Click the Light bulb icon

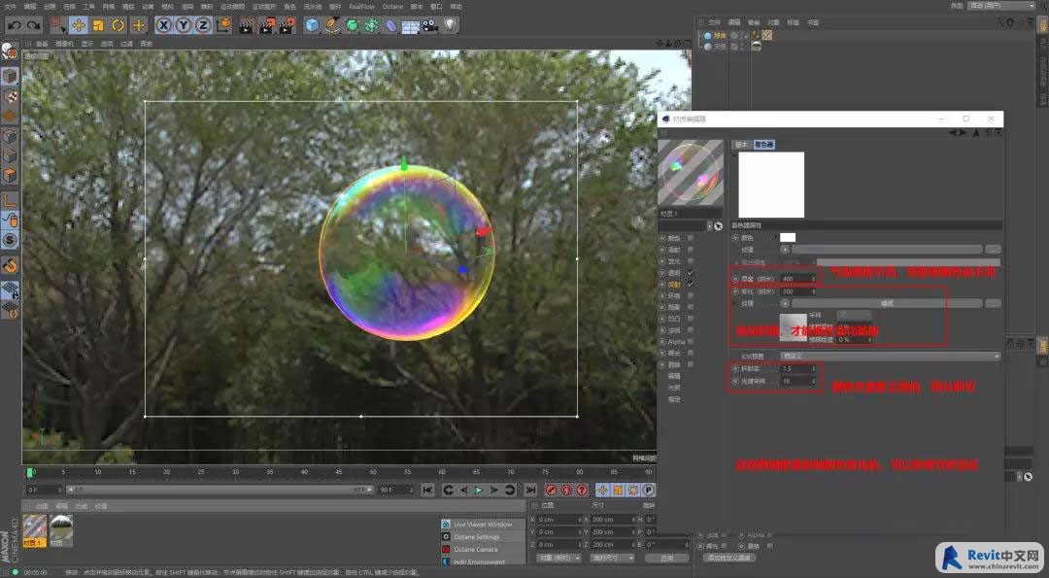click(451, 25)
